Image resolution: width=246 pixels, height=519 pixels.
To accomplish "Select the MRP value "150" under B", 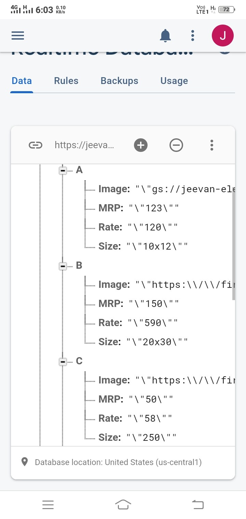I will coord(154,304).
